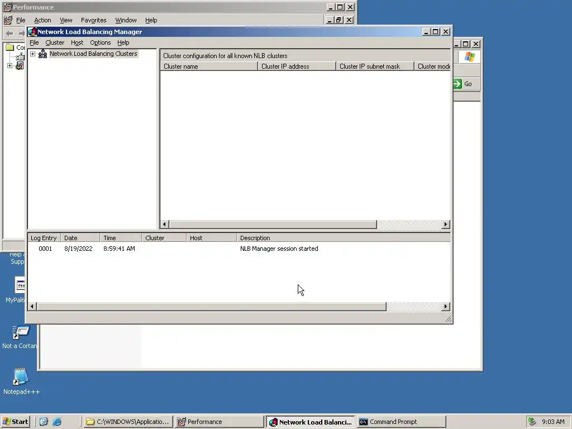
Task: Open the NLB Manager File menu
Action: 34,42
